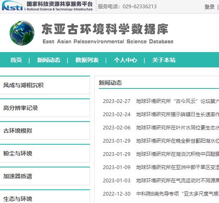Image resolution: width=219 pixels, height=203 pixels.
Task: Select the 古环境模拟 category
Action: click(x=45, y=131)
